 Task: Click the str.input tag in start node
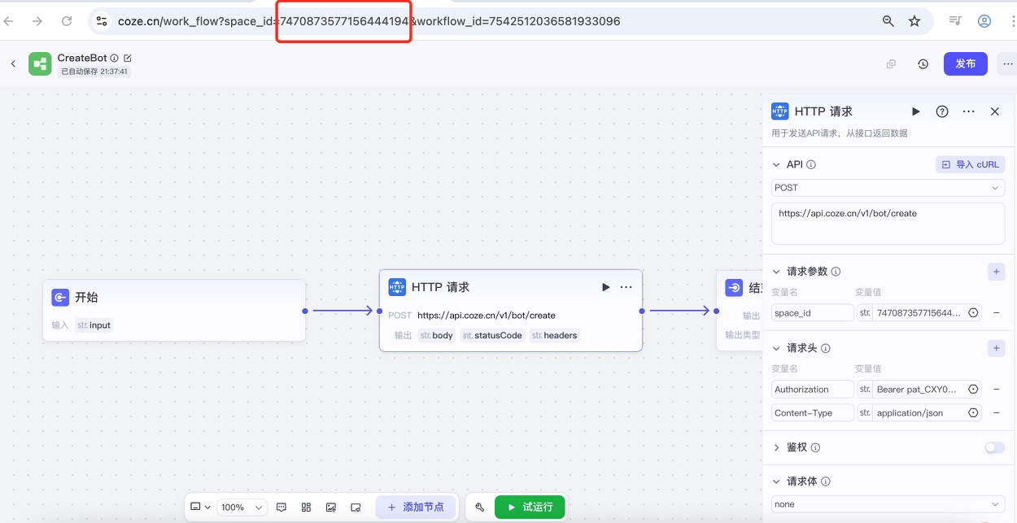94,325
